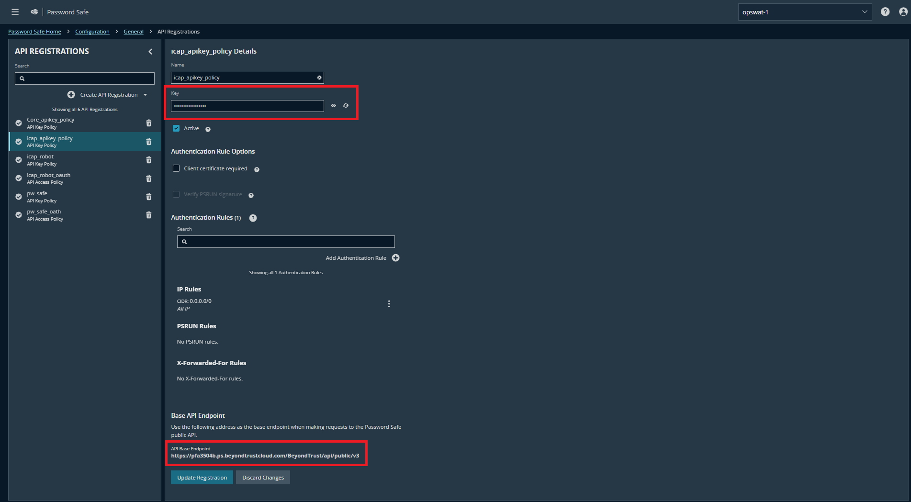Click the BeyondTrust logo icon

34,12
